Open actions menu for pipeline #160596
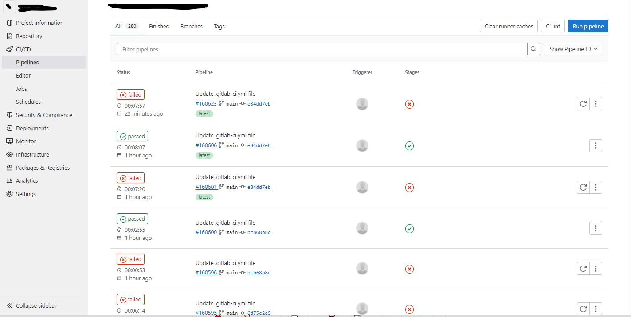 [x=596, y=268]
